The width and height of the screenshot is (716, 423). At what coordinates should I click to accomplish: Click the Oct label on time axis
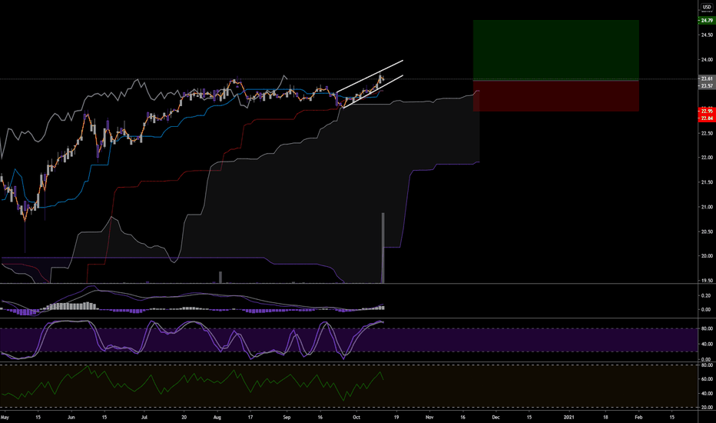tap(356, 418)
